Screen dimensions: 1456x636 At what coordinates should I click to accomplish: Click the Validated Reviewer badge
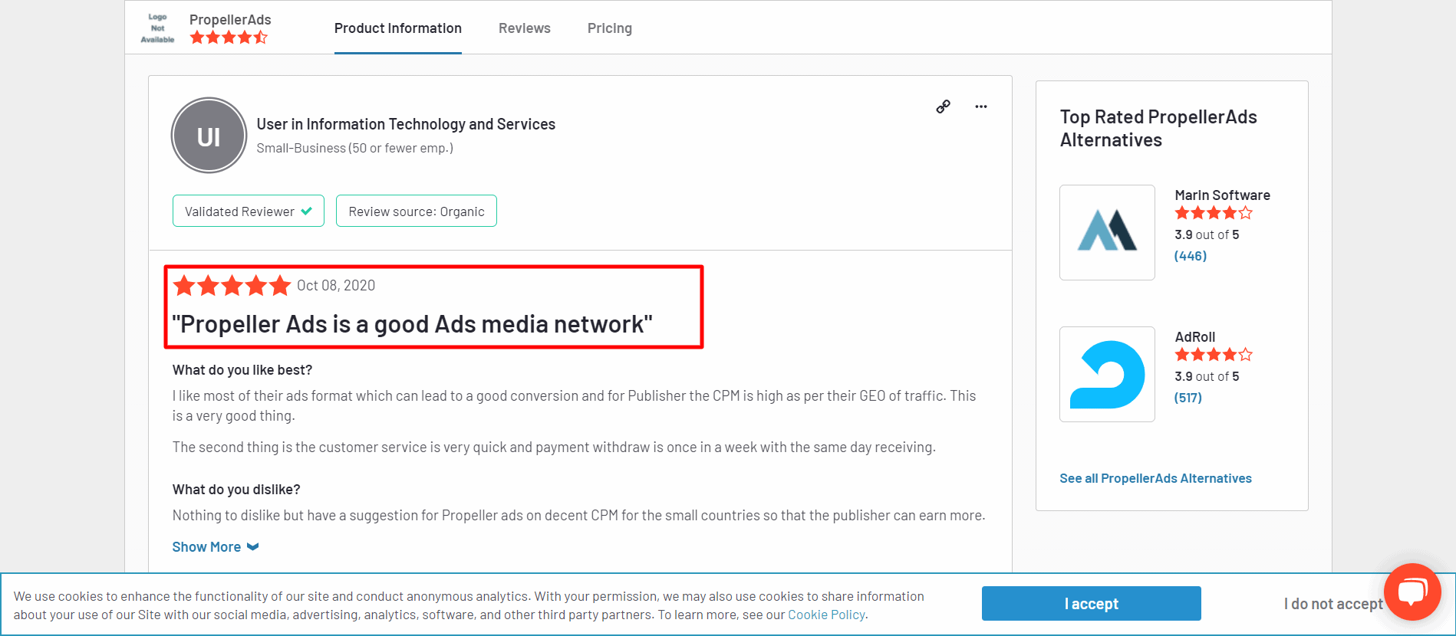[249, 211]
